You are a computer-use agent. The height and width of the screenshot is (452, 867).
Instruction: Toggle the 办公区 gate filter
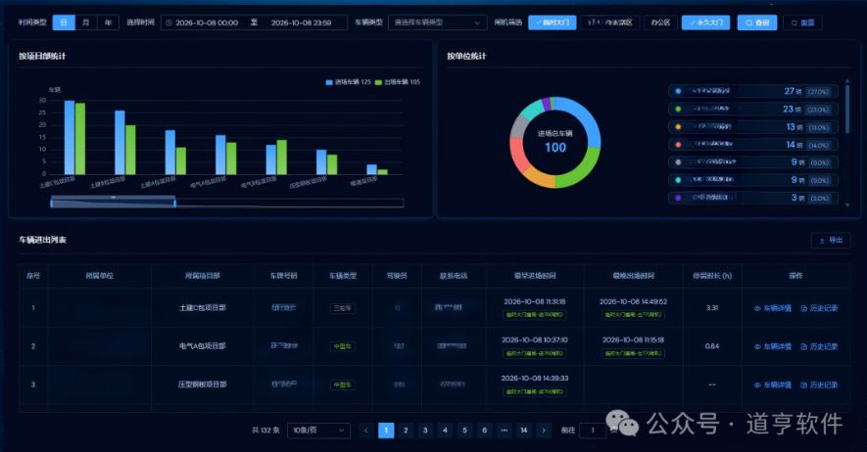[660, 23]
